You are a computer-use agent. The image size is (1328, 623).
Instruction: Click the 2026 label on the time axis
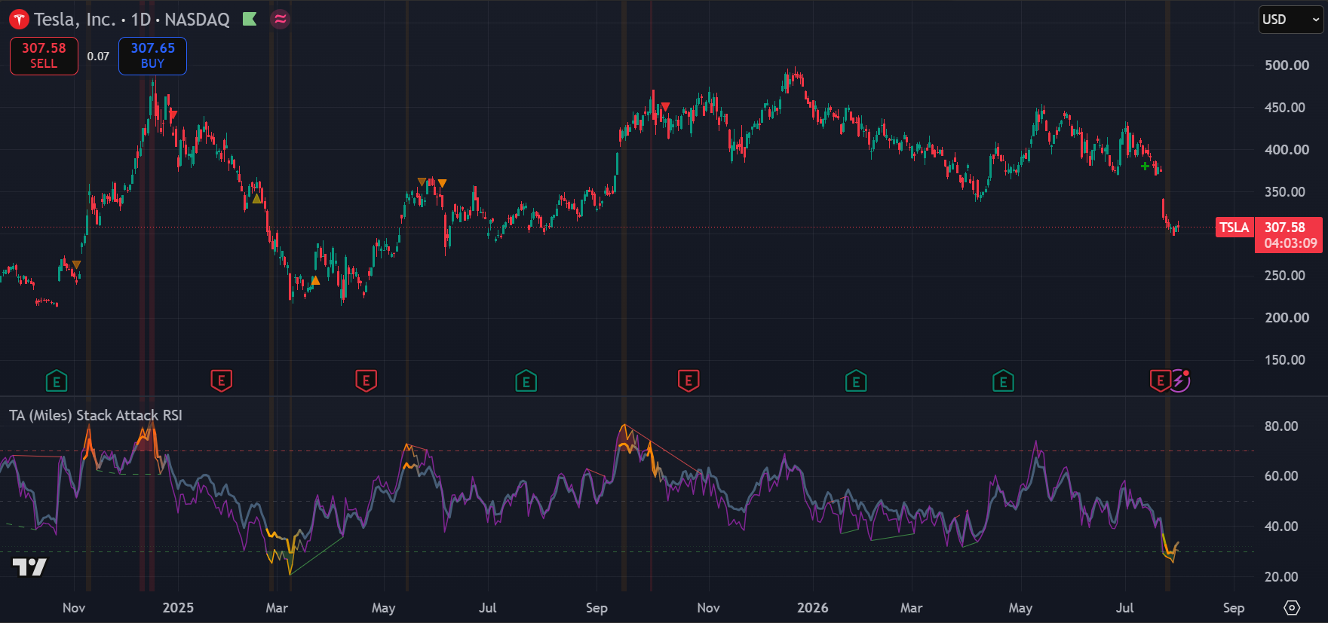813,608
